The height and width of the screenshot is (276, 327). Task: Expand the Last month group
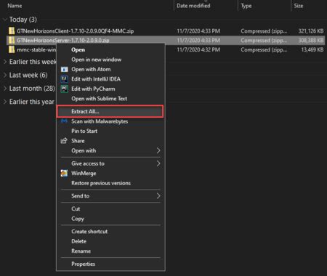point(5,89)
